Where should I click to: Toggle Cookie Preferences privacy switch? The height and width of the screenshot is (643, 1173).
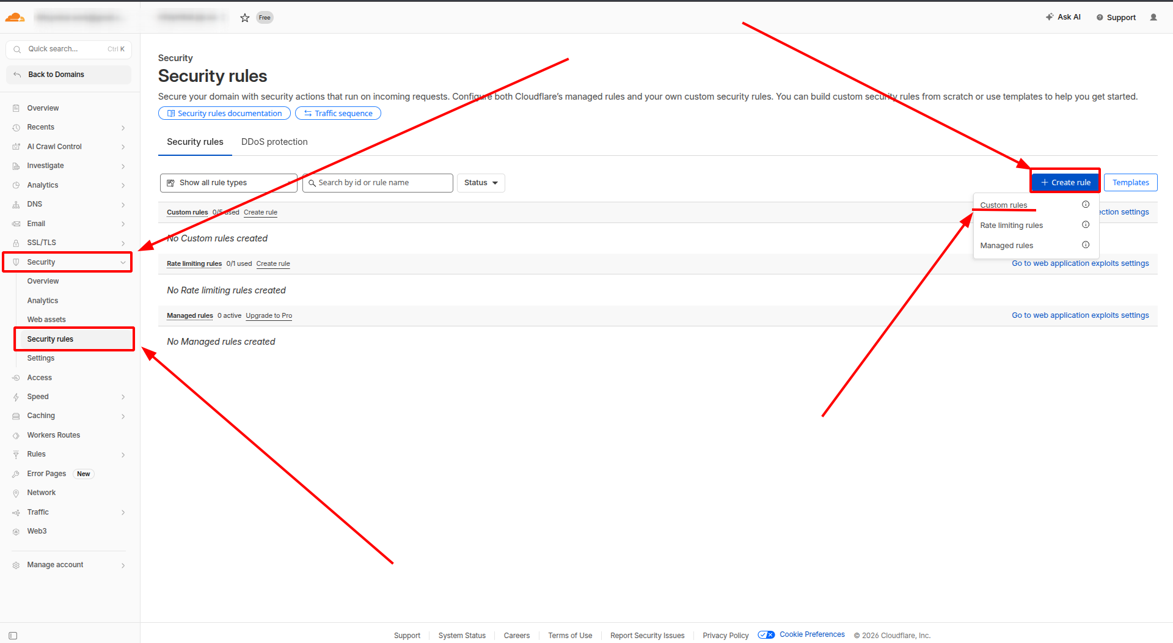[766, 635]
